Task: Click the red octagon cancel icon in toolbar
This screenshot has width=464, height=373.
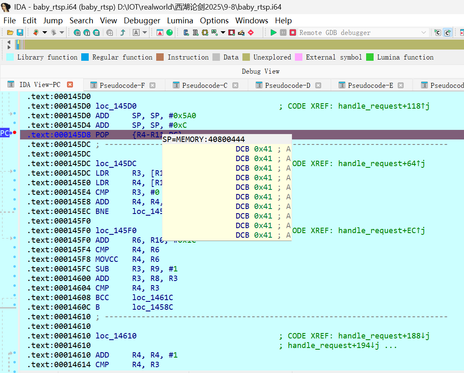Action: (251, 32)
